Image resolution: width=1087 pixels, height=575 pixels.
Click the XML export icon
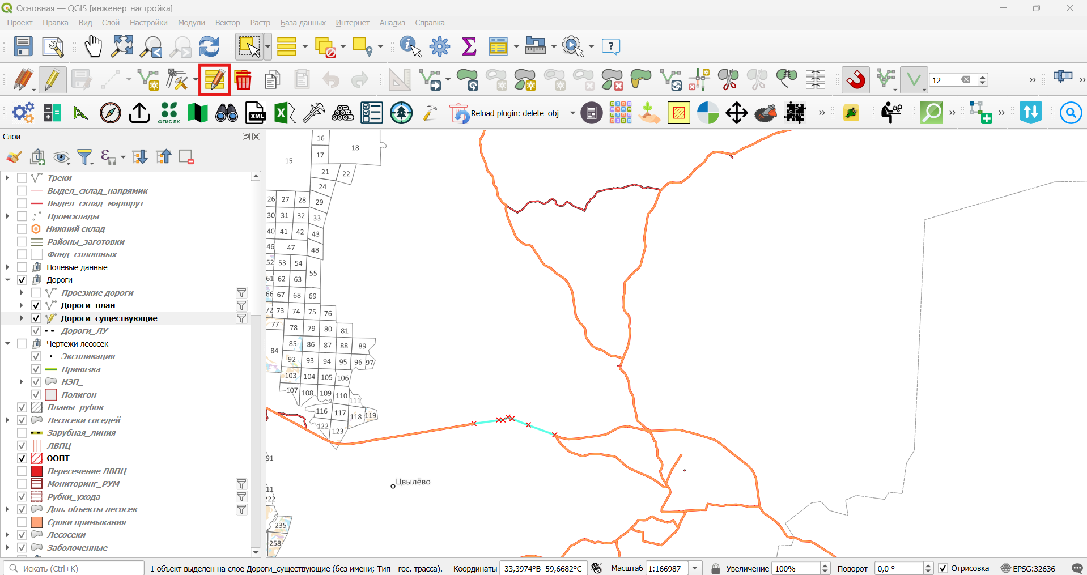[256, 113]
